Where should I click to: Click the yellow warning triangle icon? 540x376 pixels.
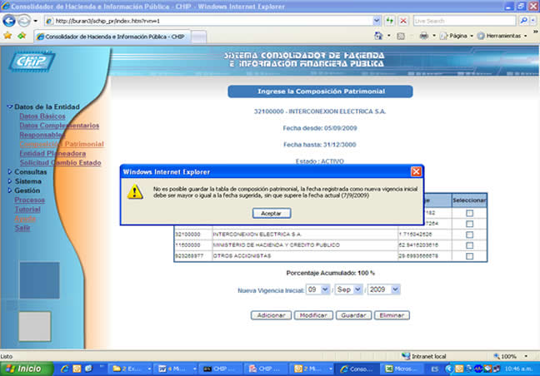tap(135, 192)
